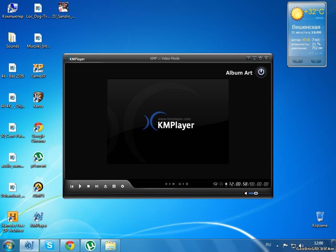The image size is (336, 252).
Task: Select the DJ_Sandro desktop thumbnail
Action: click(x=64, y=10)
